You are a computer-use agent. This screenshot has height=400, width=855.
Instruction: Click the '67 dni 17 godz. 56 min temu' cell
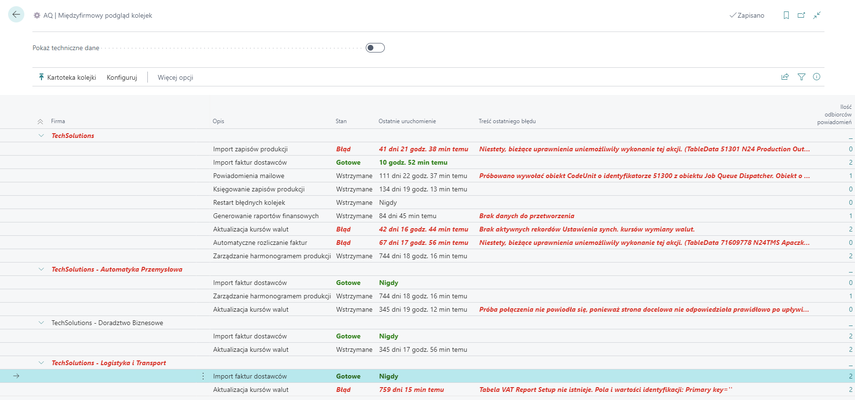pos(423,242)
